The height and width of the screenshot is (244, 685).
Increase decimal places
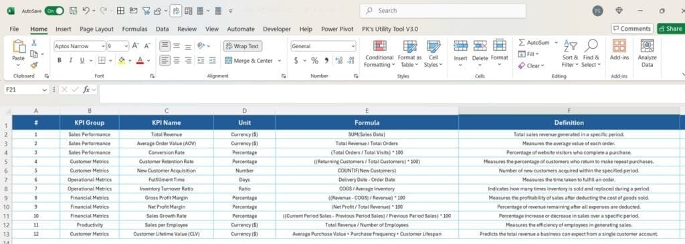coord(339,61)
